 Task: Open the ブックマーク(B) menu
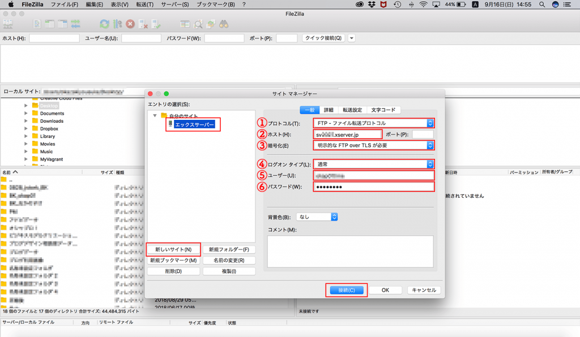[215, 5]
